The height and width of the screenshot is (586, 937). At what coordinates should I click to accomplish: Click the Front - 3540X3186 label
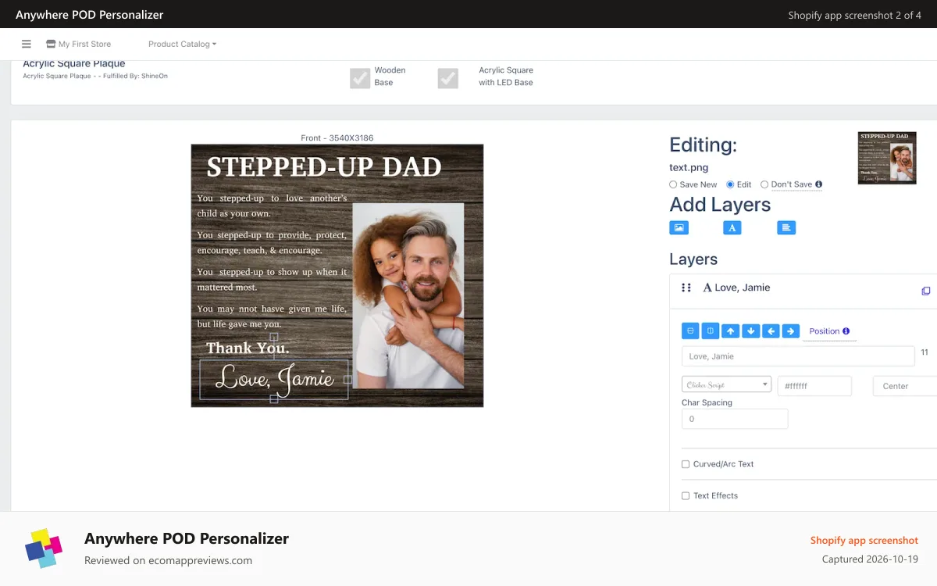[337, 138]
